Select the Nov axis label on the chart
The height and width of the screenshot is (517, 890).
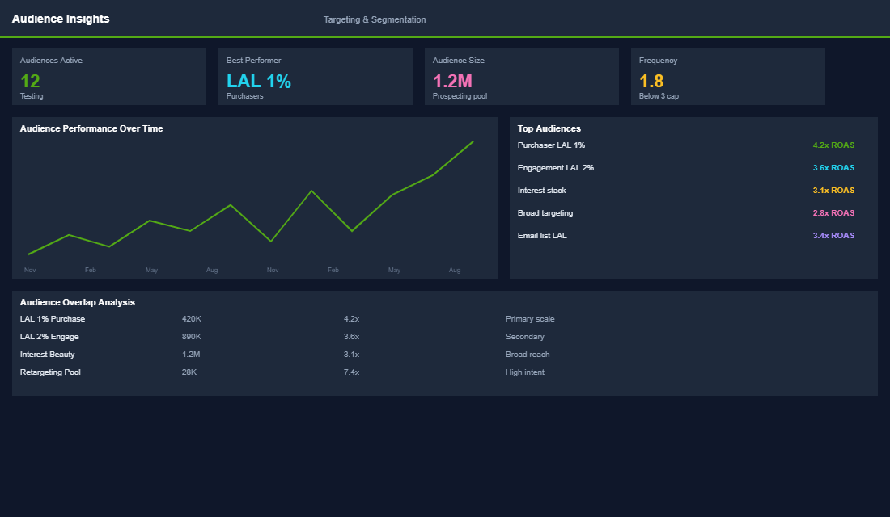coord(30,270)
